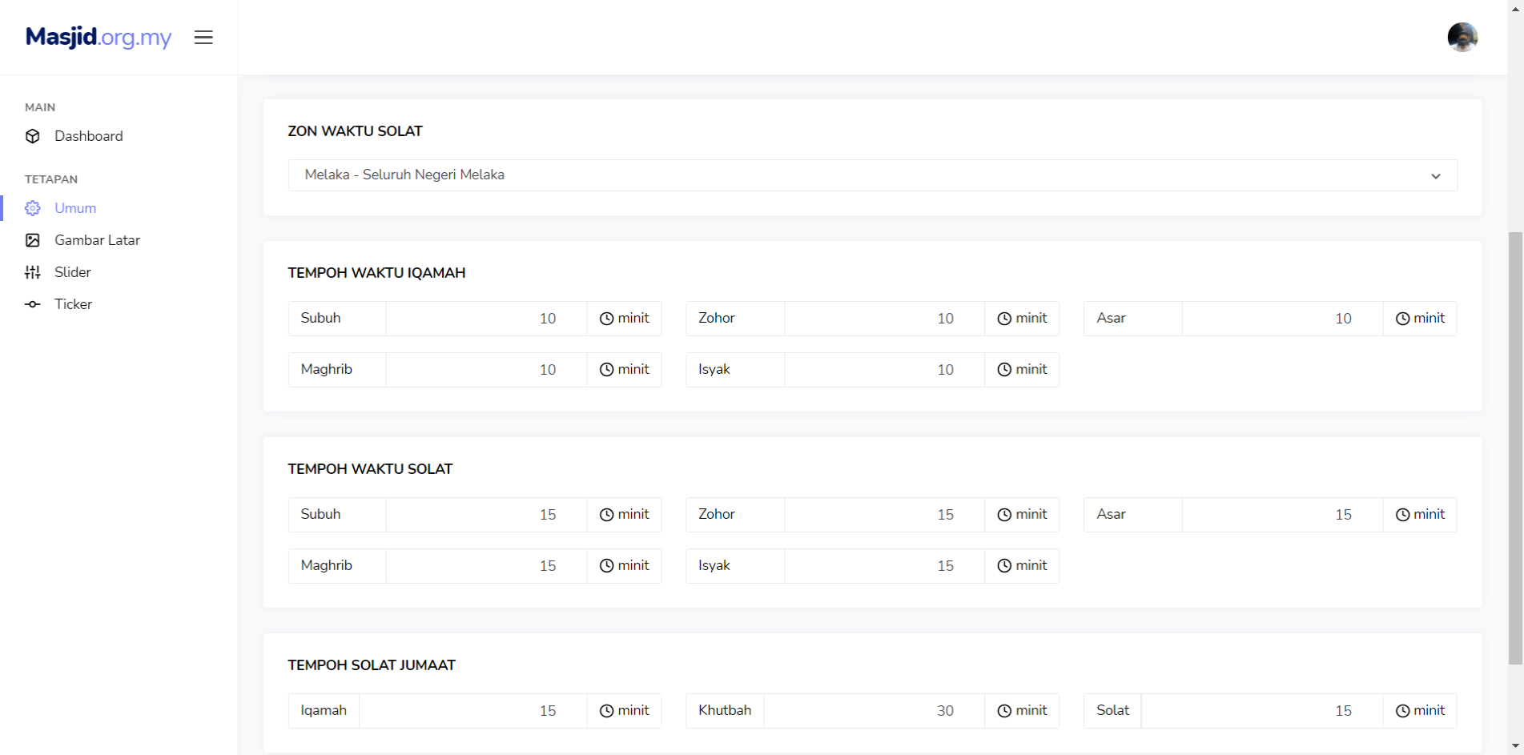
Task: Focus the Khutbah Jumaat duration input
Action: click(873, 711)
